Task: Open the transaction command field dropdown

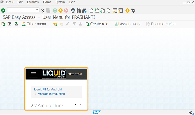Action: [37, 10]
